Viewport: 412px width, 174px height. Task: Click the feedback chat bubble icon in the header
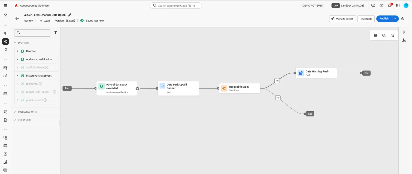(x=373, y=5)
